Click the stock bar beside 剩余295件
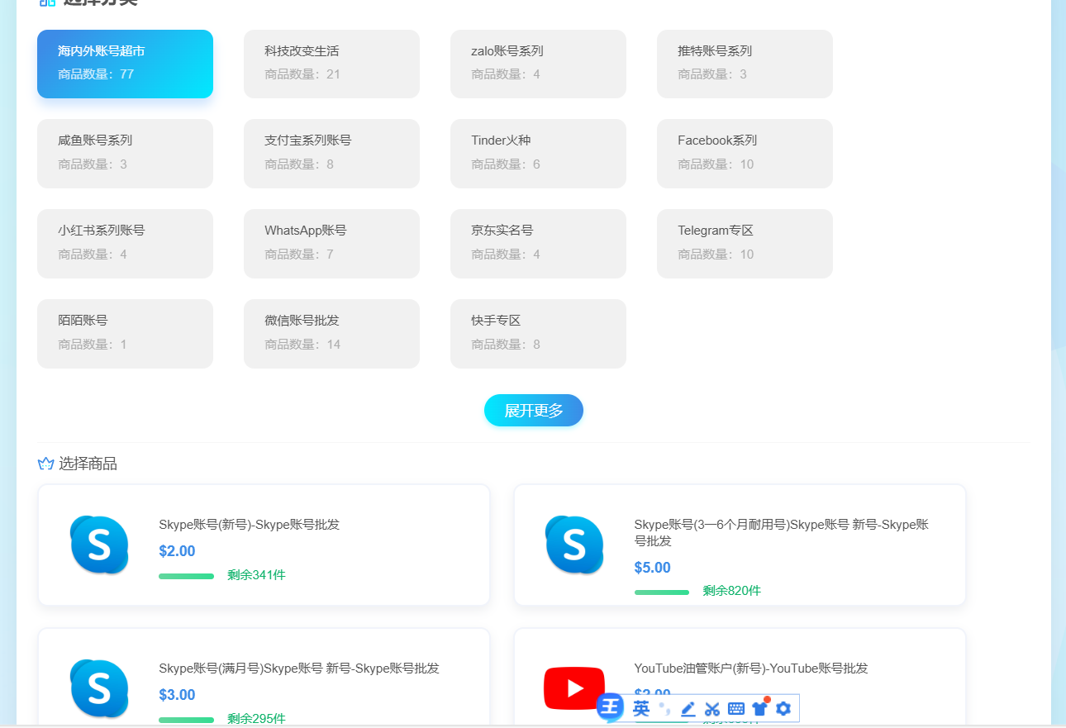The height and width of the screenshot is (728, 1066). (x=186, y=720)
